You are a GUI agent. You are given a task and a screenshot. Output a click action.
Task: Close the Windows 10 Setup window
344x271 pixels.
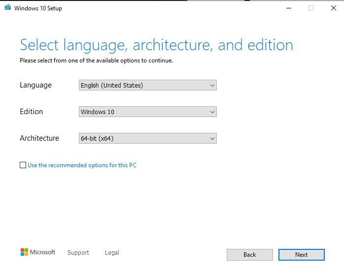point(334,8)
